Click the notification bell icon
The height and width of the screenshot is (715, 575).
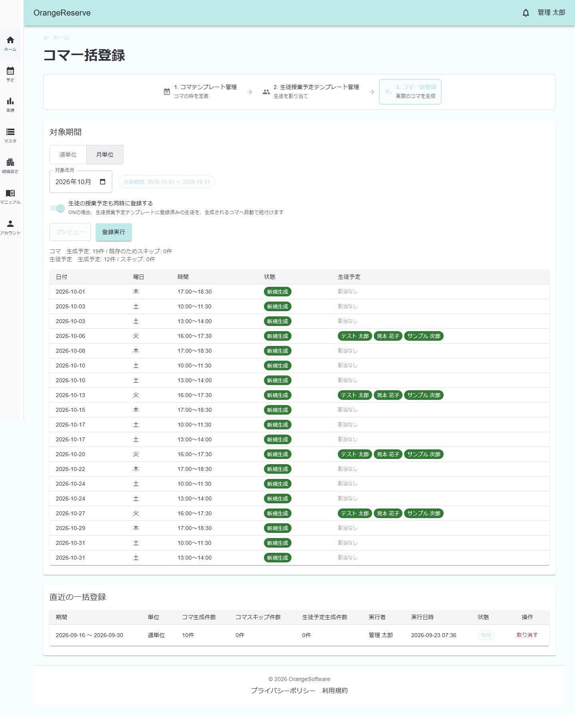(526, 13)
